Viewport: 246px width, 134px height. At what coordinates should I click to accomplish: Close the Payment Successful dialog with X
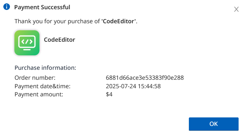pos(236,9)
